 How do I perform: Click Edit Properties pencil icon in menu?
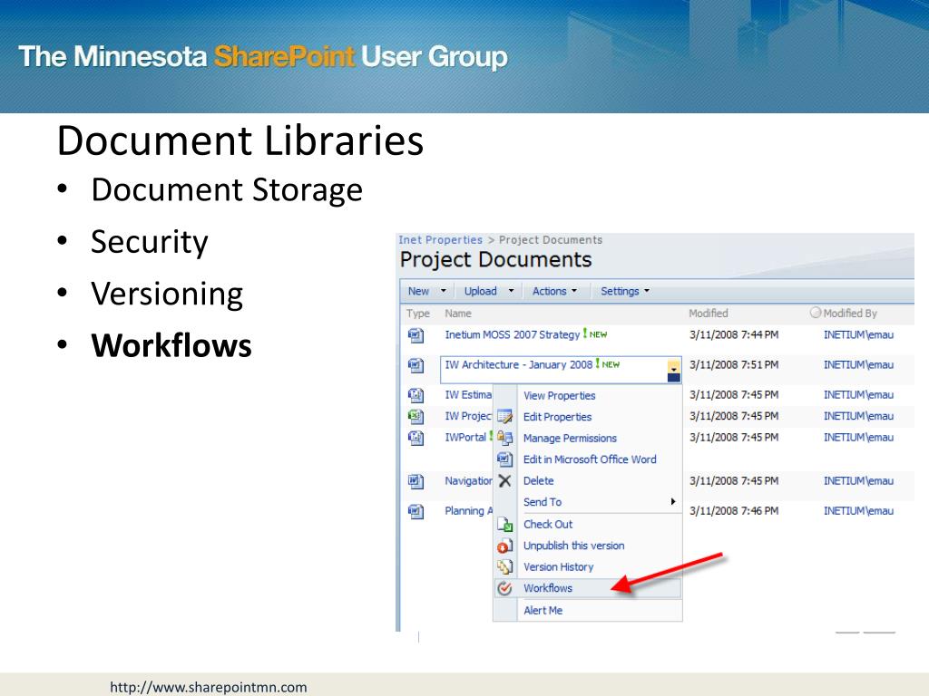[x=504, y=417]
